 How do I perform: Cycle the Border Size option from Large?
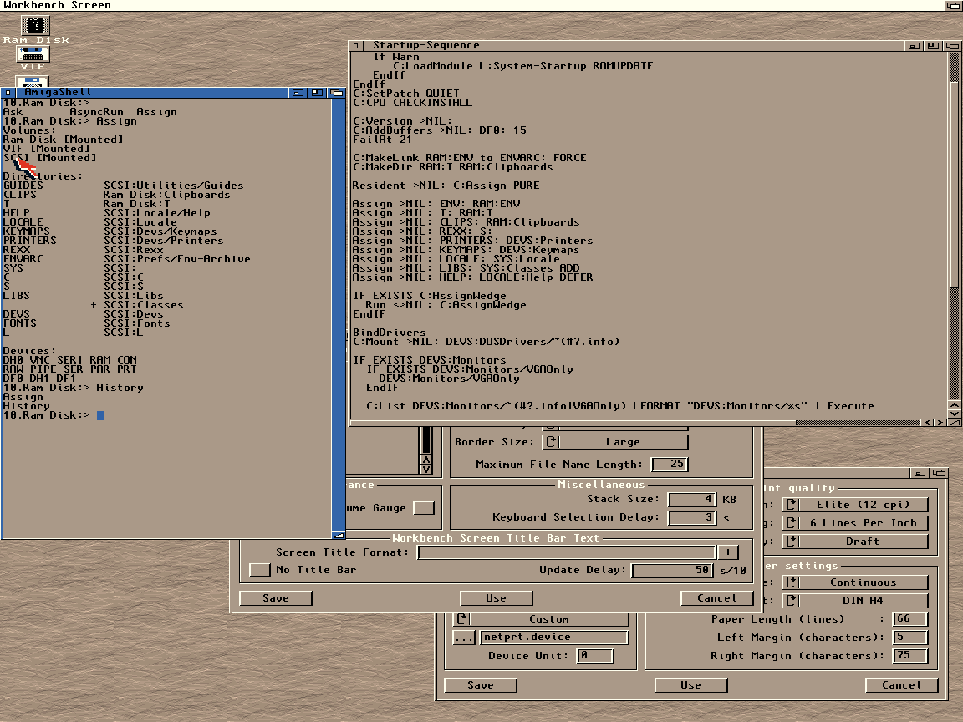pyautogui.click(x=614, y=442)
